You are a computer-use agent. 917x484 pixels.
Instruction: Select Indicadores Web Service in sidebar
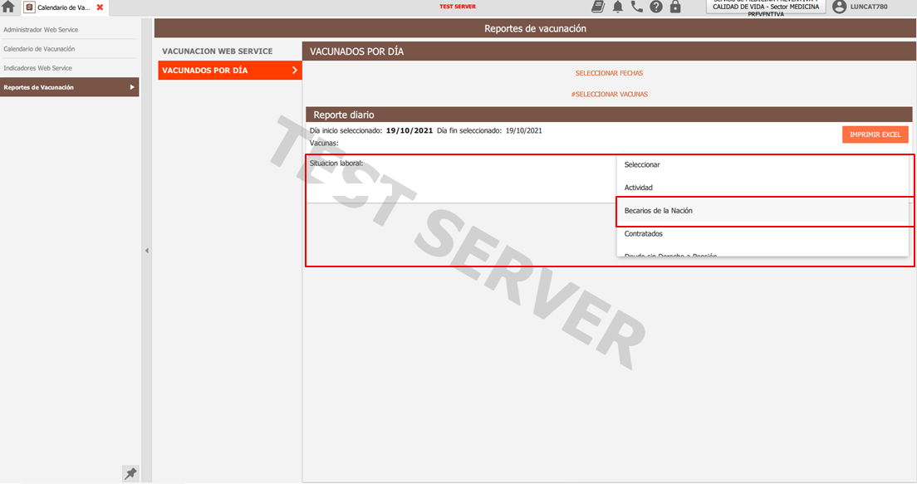pyautogui.click(x=38, y=68)
